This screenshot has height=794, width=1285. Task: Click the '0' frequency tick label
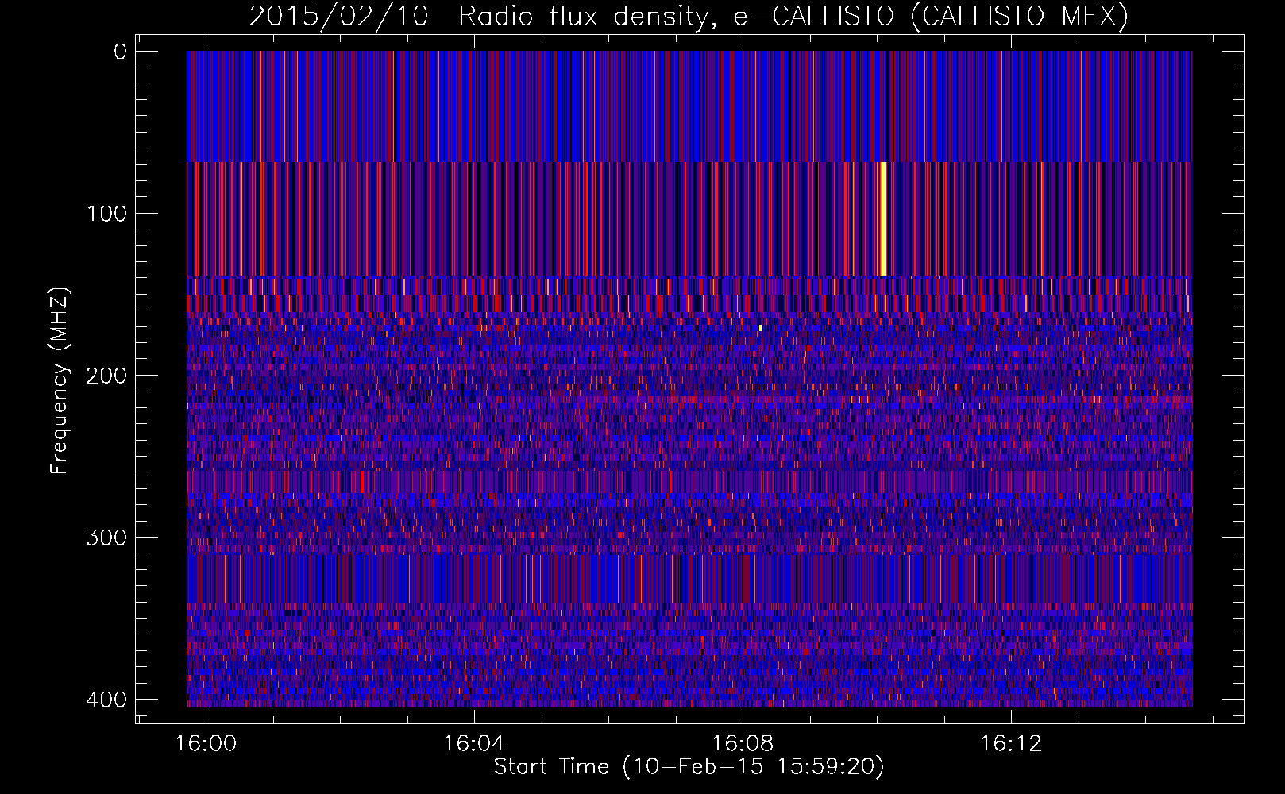[x=120, y=52]
